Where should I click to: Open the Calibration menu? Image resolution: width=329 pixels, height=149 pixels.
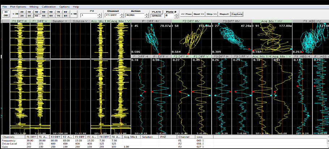tap(48, 7)
